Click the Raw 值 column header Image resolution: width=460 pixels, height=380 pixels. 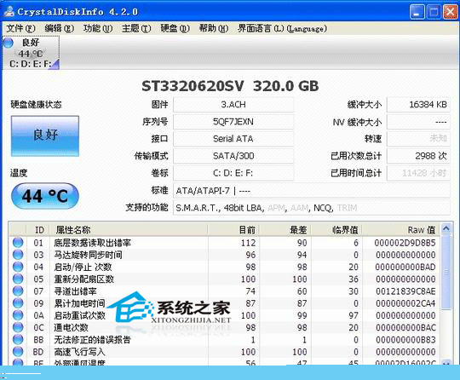coord(401,230)
